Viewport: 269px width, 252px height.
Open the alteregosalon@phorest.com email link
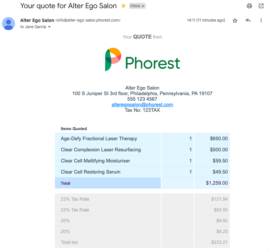[142, 105]
